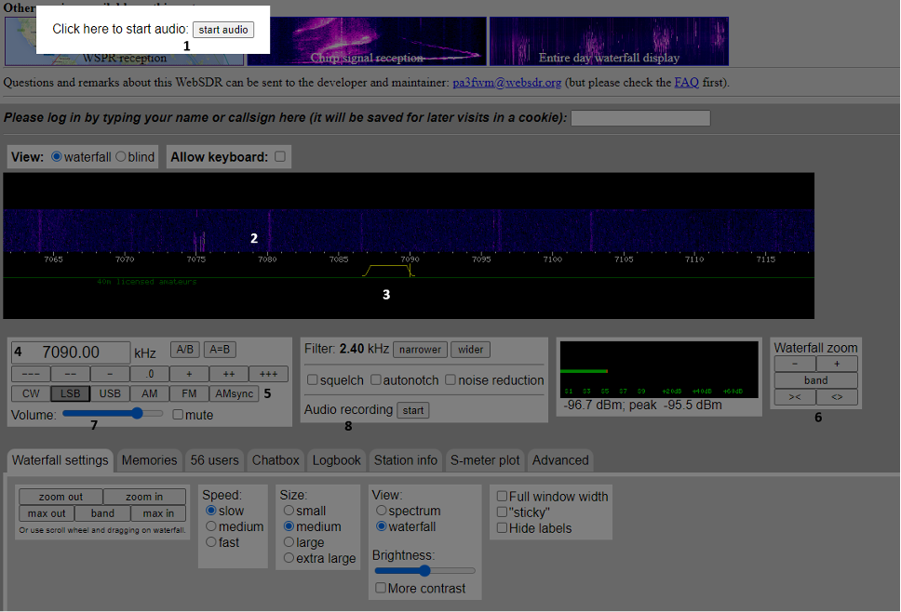Step frequency down with --- button
The image size is (901, 612).
coord(31,373)
